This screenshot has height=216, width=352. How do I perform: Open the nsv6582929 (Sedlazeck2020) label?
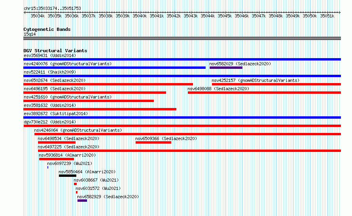tap(108, 197)
